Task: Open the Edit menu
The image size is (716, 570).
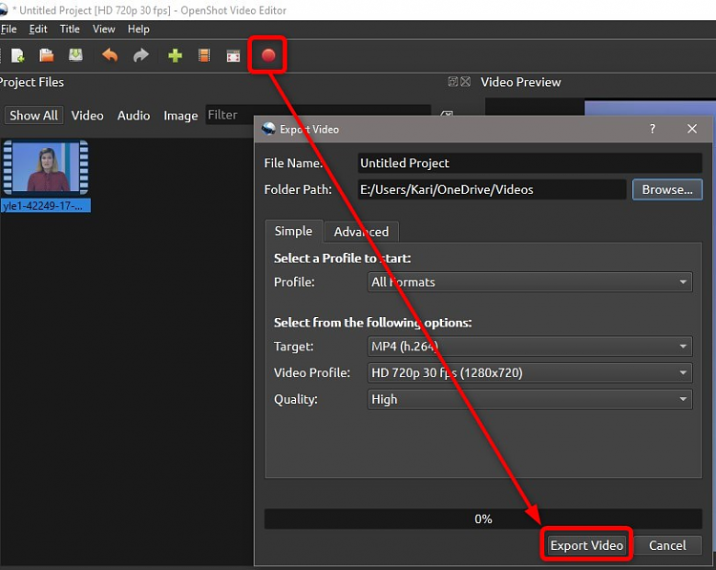Action: [38, 30]
